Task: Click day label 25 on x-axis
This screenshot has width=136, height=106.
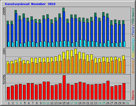Action: (x=104, y=103)
